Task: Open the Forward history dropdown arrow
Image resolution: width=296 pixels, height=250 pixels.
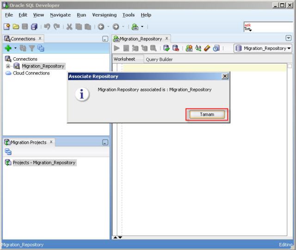Action: (x=123, y=27)
